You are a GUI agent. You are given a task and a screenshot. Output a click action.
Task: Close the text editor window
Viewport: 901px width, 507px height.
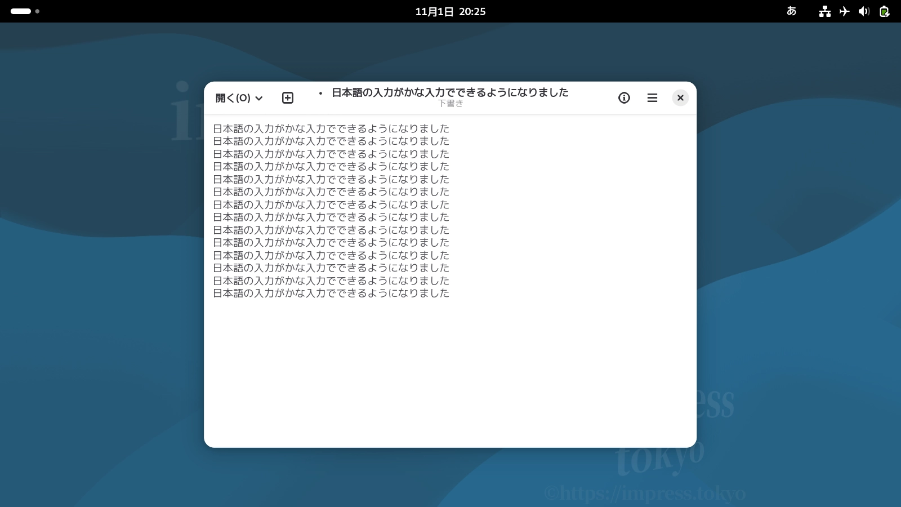tap(680, 98)
